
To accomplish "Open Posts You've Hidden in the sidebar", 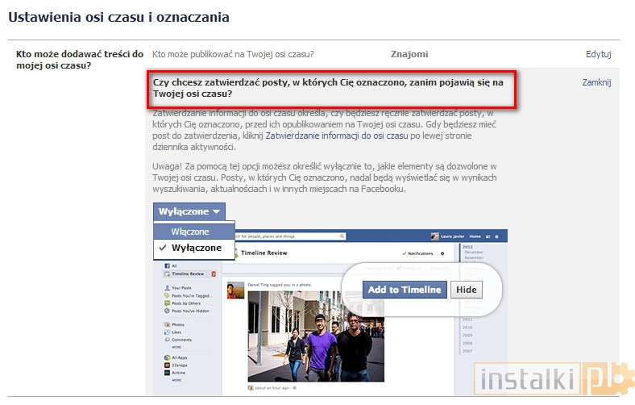I will pos(187,311).
